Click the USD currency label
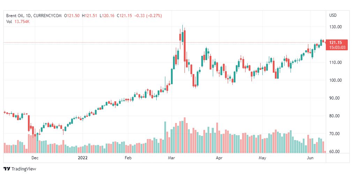 [333, 15]
